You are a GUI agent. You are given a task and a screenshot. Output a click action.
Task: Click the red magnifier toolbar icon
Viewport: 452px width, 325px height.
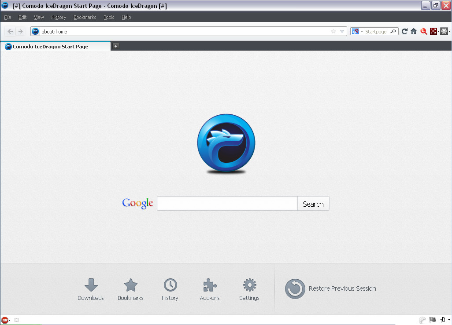coord(423,31)
